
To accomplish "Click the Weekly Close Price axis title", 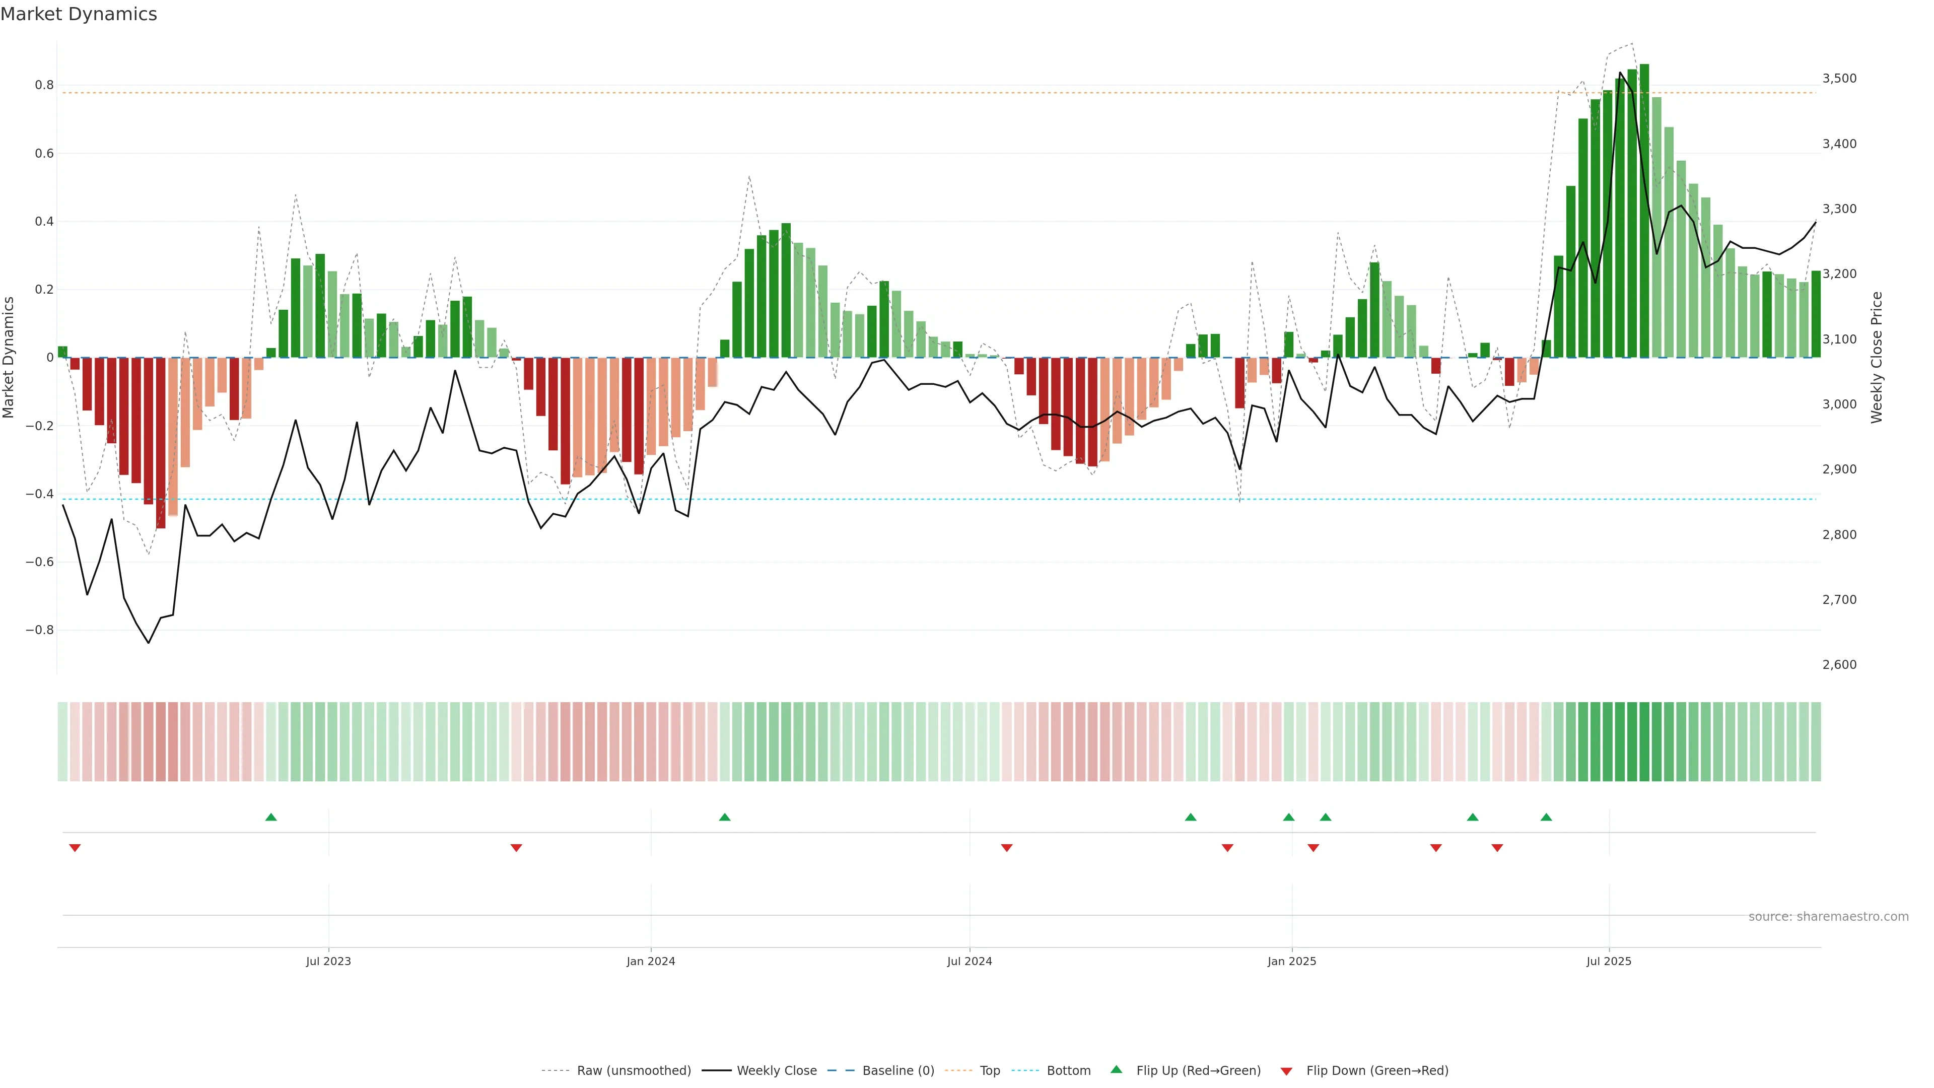I will tap(1876, 358).
